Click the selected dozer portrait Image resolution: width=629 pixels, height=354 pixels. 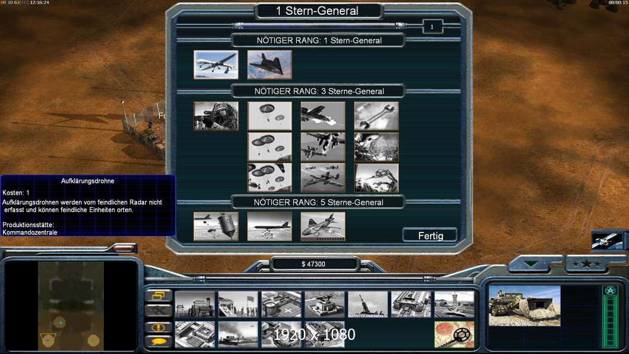[525, 306]
